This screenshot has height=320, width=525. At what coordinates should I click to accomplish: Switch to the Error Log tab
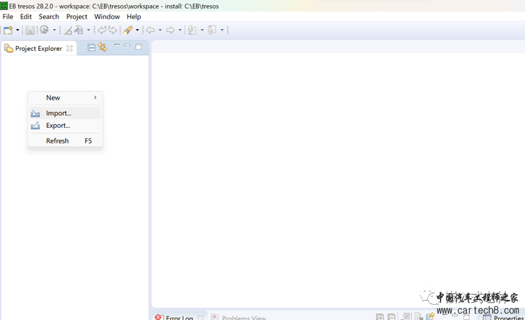click(x=179, y=317)
